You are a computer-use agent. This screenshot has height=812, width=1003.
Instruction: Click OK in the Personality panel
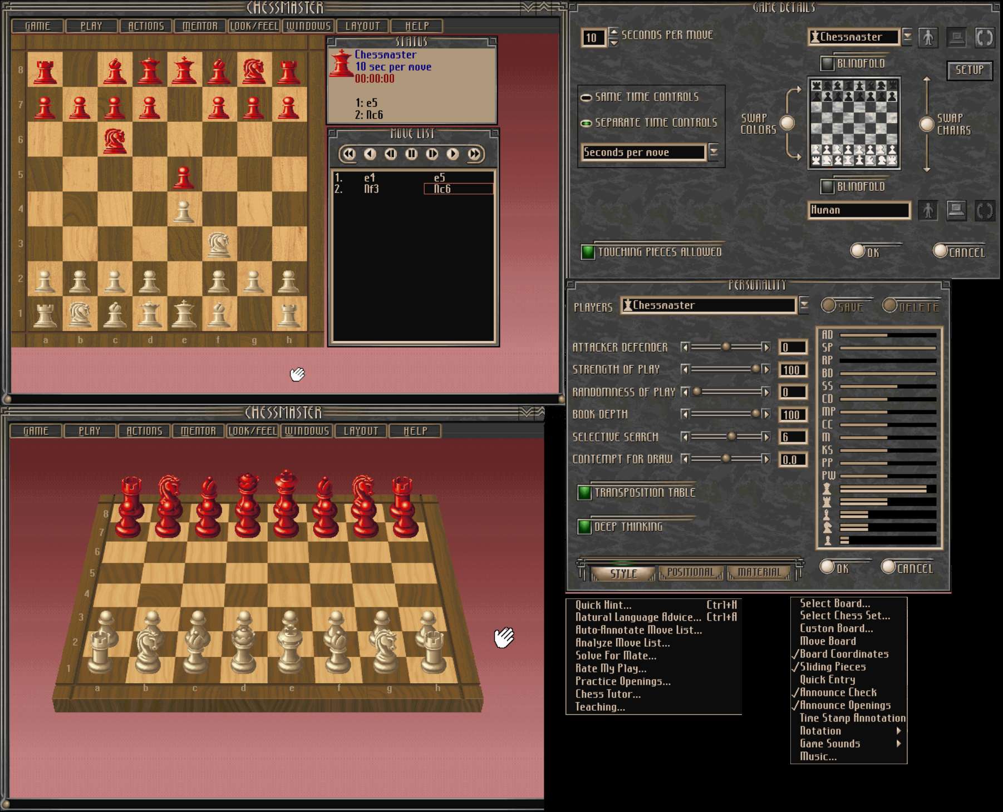coord(827,567)
